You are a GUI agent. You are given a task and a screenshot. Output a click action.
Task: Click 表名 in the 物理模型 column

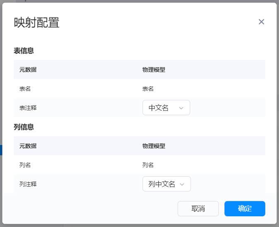[148, 89]
